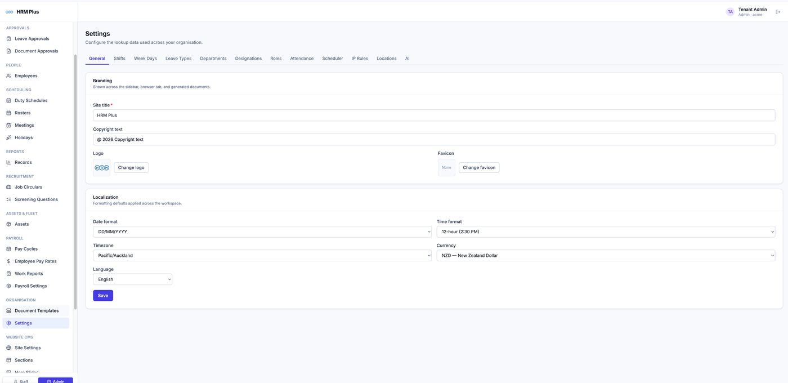This screenshot has width=788, height=383.
Task: Open the Time format dropdown
Action: point(606,232)
